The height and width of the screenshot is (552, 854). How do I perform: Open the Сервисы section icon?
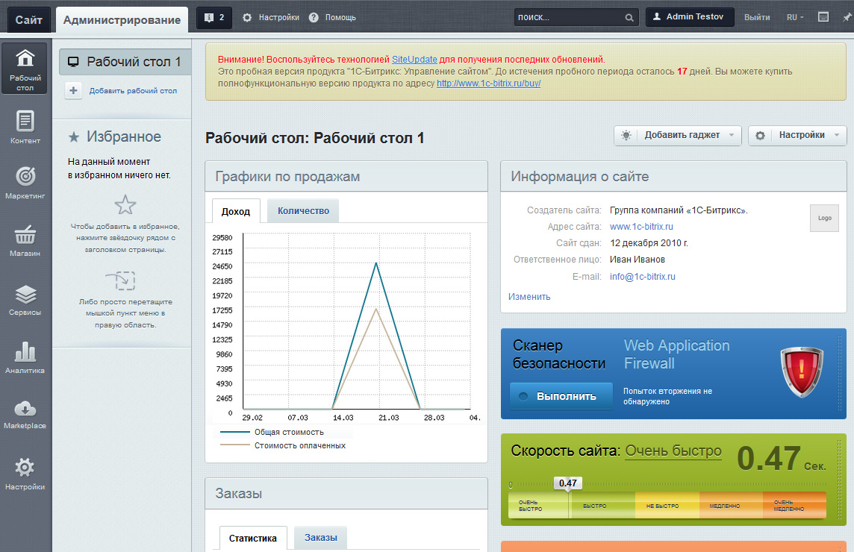tap(25, 295)
